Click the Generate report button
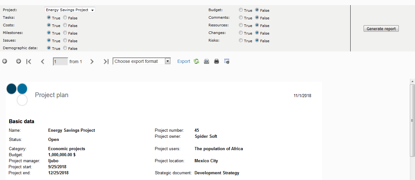Screen dimensions: 415x180 (x=381, y=29)
